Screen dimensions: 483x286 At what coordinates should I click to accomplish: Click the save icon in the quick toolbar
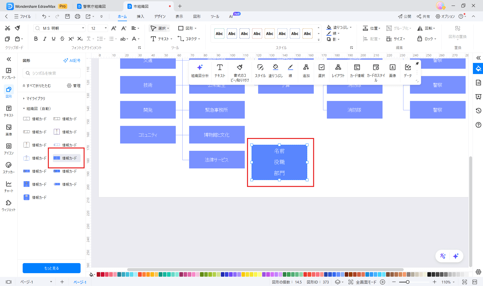coord(67,16)
